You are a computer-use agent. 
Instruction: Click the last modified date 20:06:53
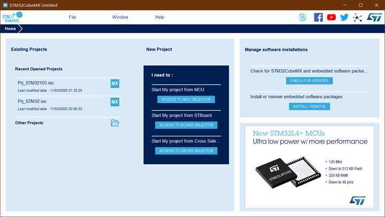click(x=50, y=109)
